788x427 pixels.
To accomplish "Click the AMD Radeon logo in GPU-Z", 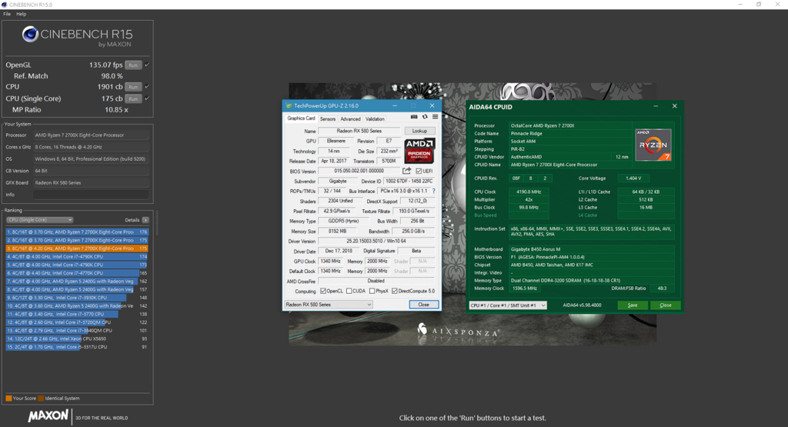I will tap(419, 151).
